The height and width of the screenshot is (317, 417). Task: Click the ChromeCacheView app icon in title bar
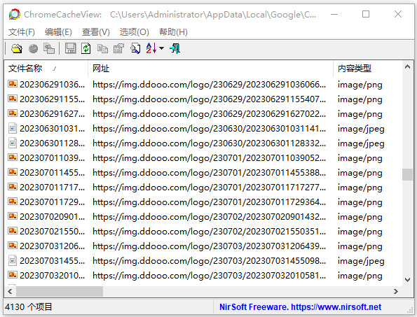tap(14, 14)
